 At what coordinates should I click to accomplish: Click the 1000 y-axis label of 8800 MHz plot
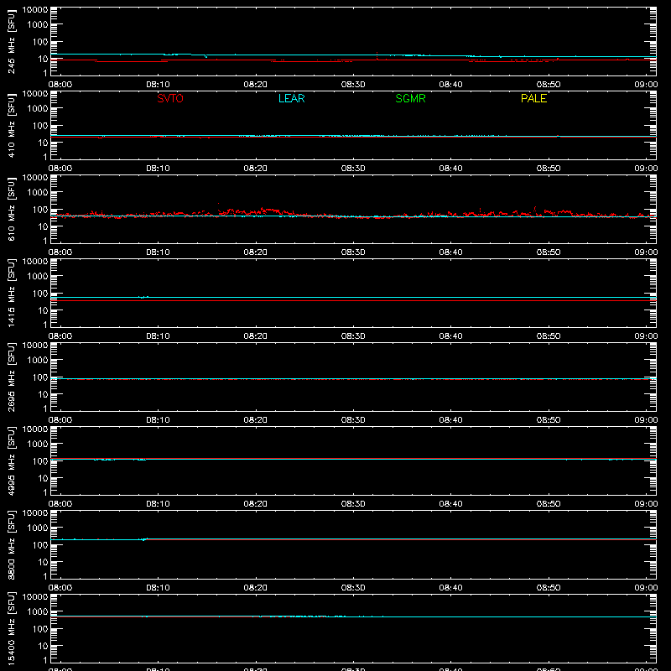coord(38,528)
